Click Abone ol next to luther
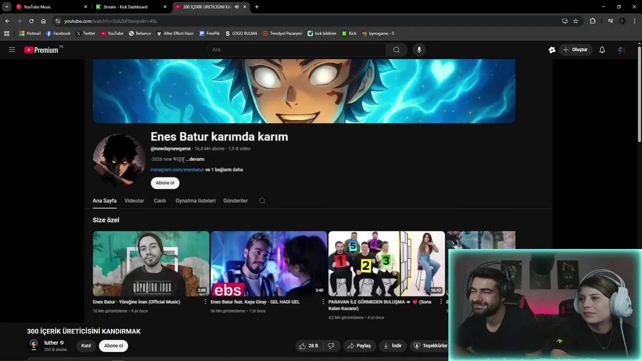 pyautogui.click(x=113, y=345)
